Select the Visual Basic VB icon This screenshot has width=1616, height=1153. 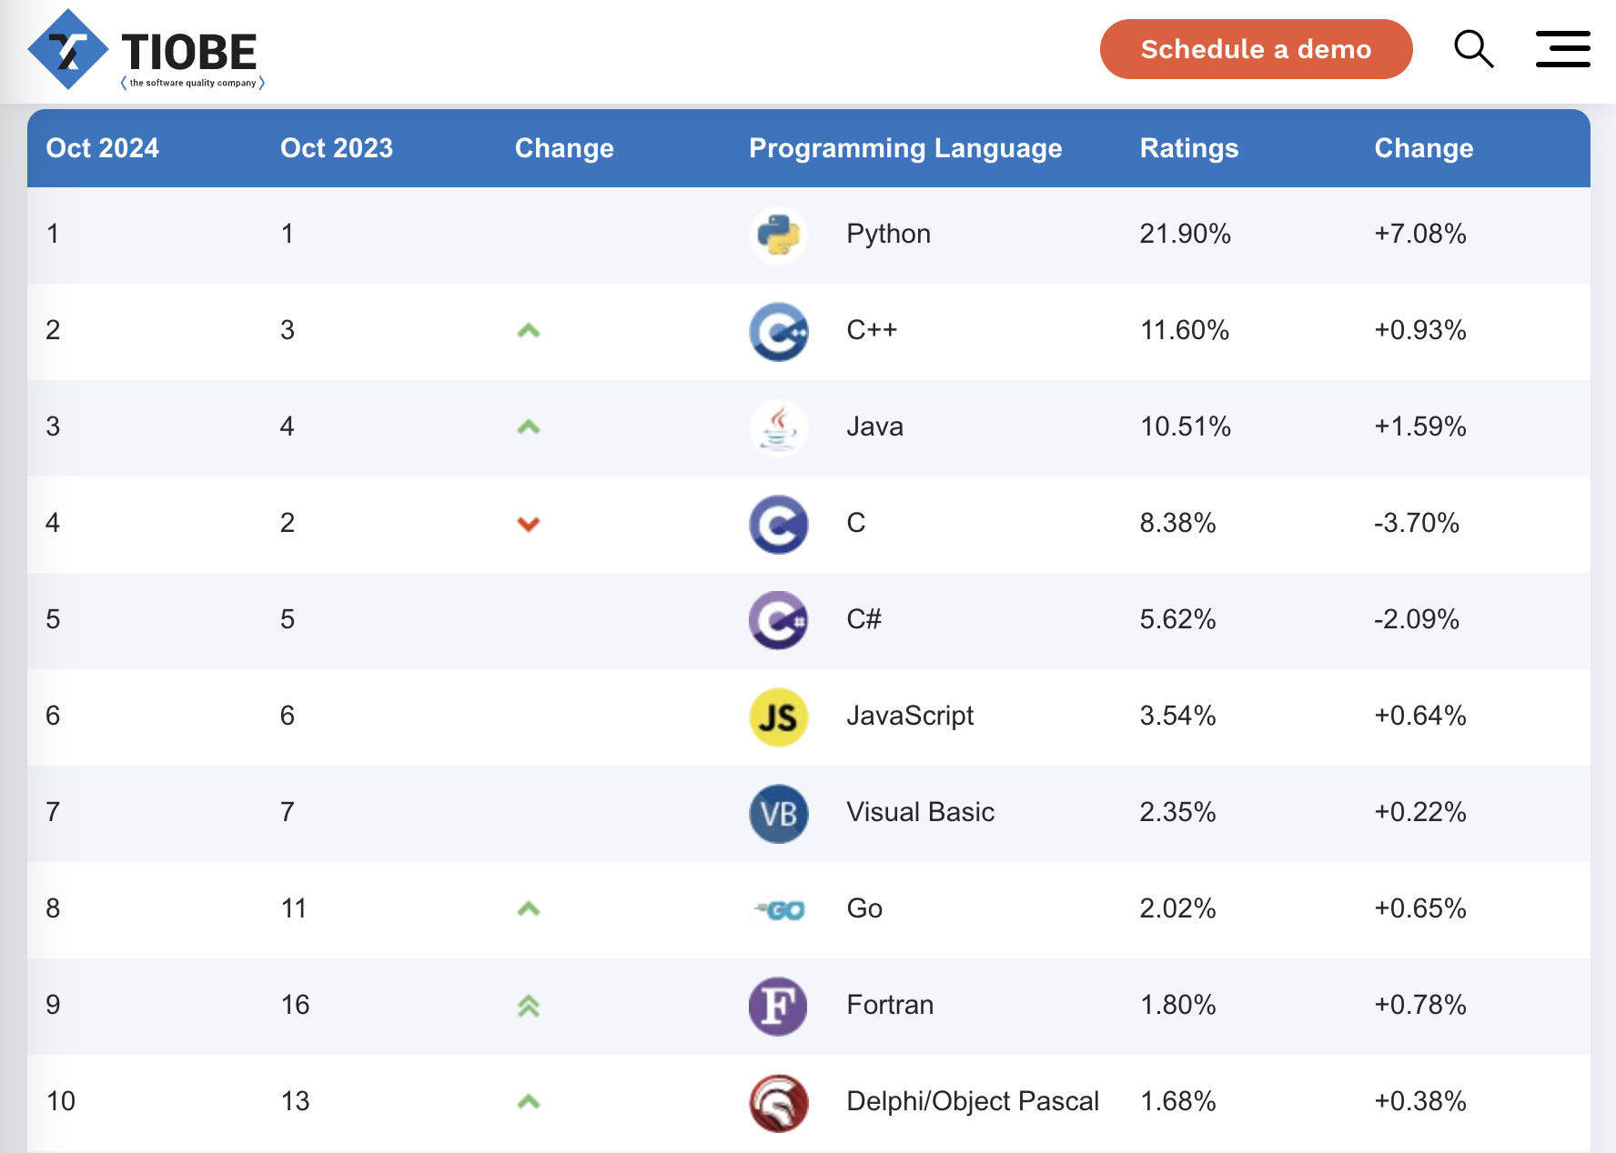coord(778,813)
